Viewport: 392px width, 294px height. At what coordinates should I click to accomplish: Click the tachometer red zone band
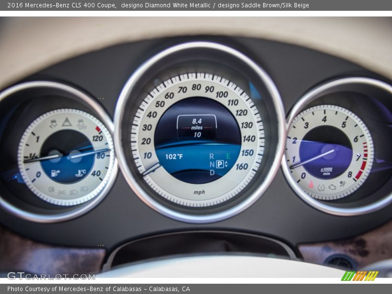click(x=362, y=161)
